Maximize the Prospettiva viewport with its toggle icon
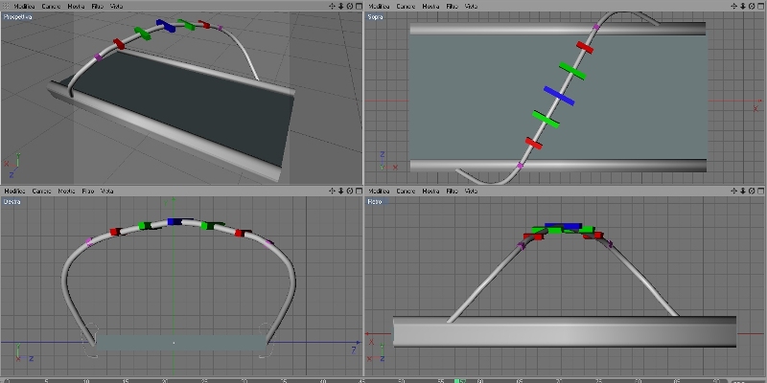 pyautogui.click(x=359, y=6)
